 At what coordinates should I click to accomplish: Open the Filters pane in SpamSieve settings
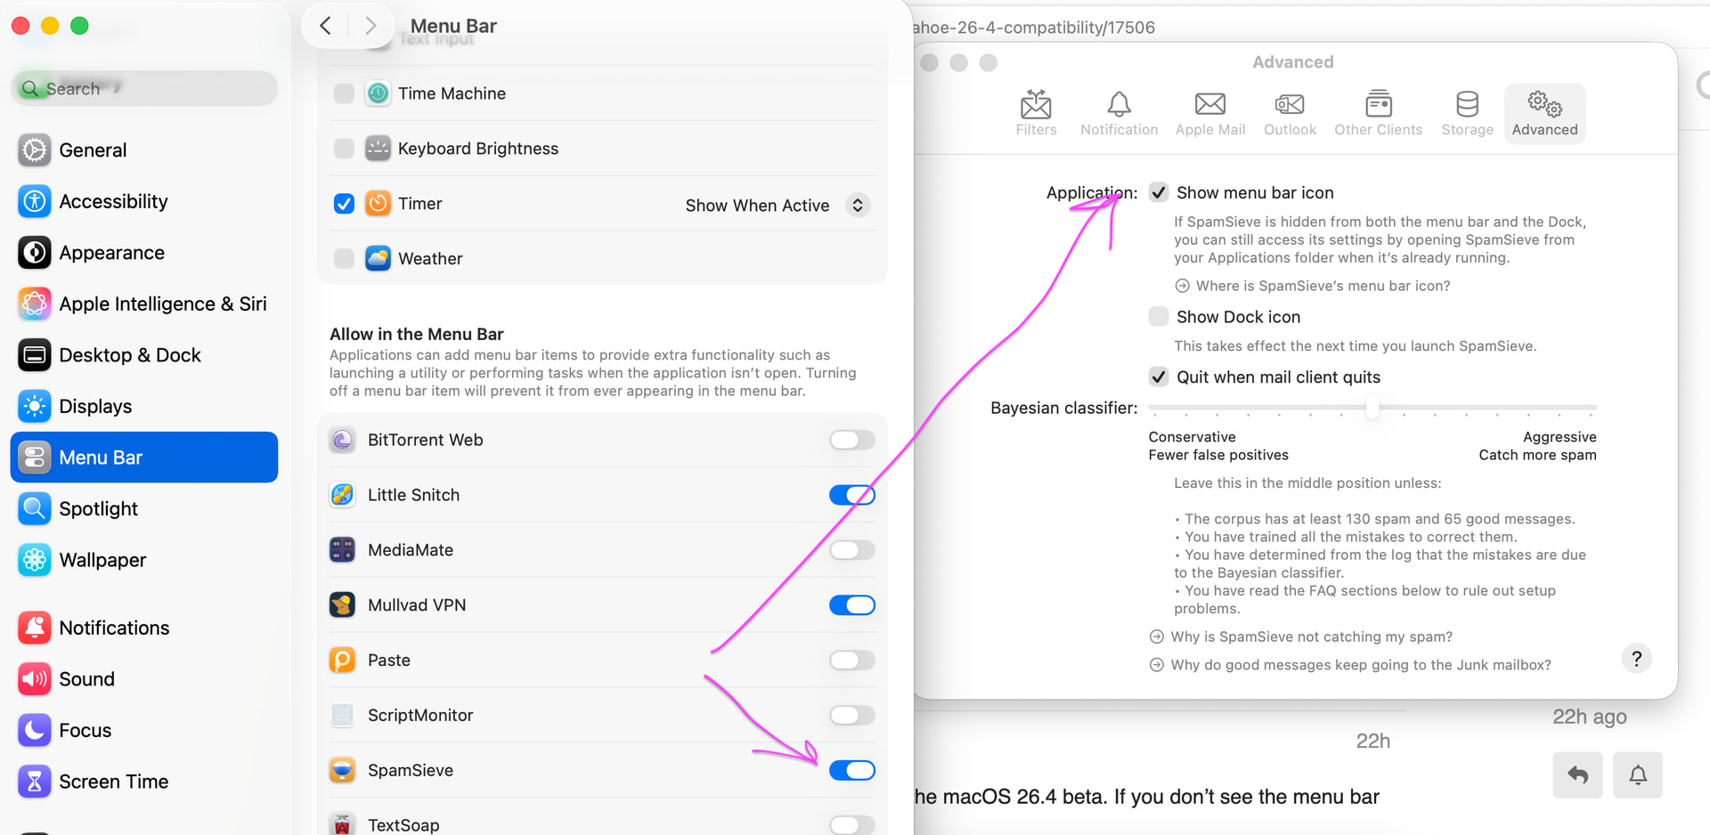pyautogui.click(x=1036, y=113)
